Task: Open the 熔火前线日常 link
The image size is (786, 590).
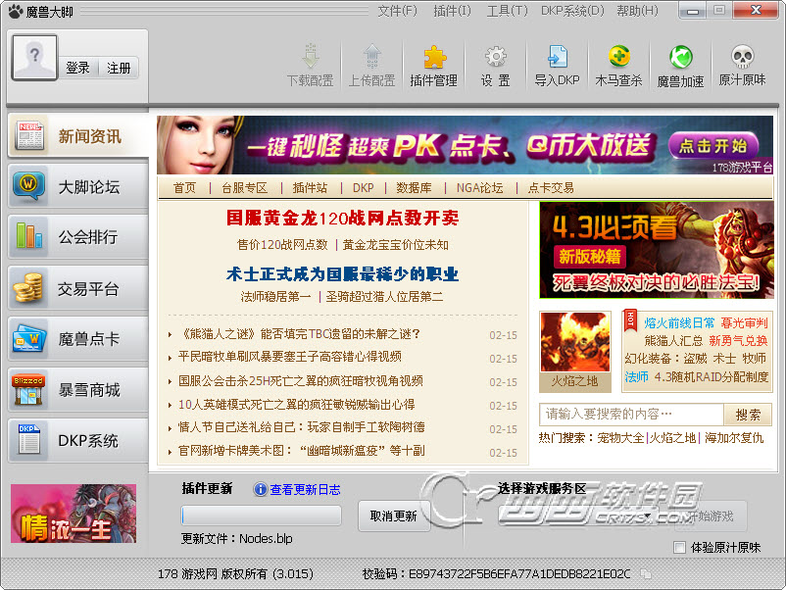Action: (680, 322)
